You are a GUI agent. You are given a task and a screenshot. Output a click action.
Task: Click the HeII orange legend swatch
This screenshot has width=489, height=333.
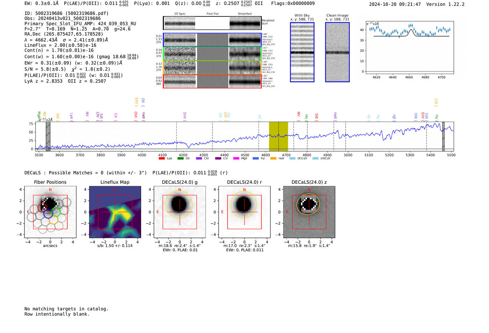tap(273, 158)
